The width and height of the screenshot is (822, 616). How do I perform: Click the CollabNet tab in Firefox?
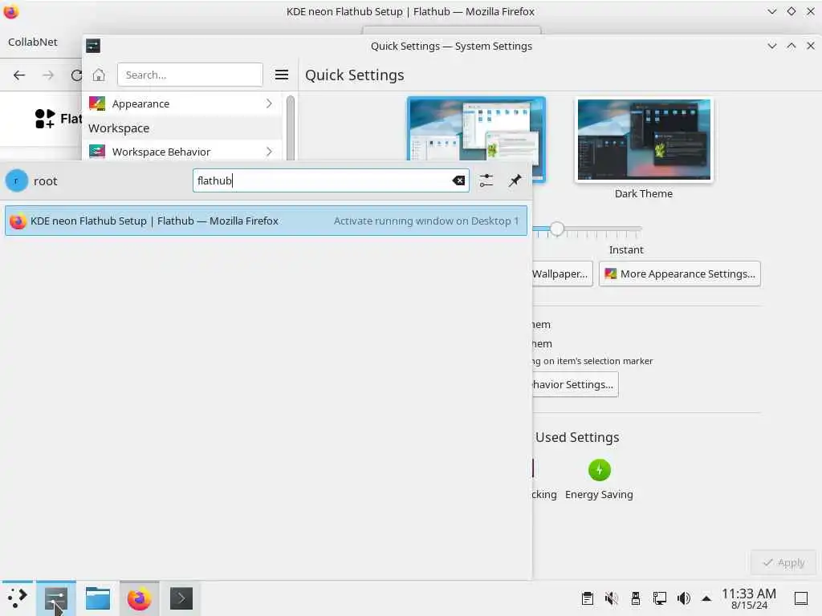32,42
